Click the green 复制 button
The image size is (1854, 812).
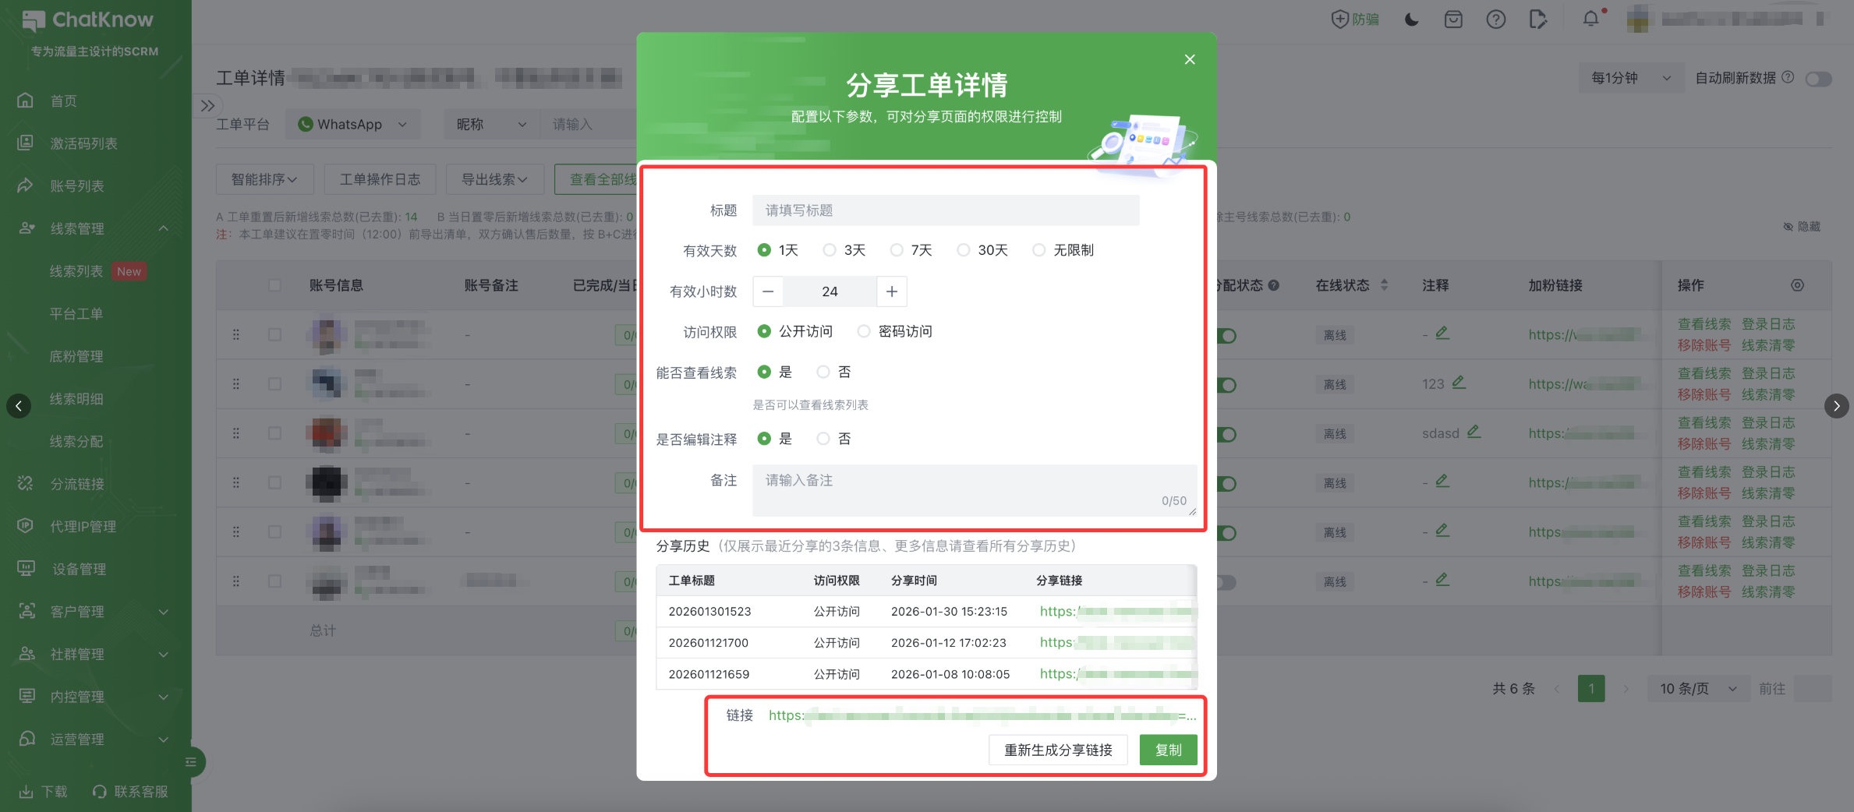[x=1167, y=750]
